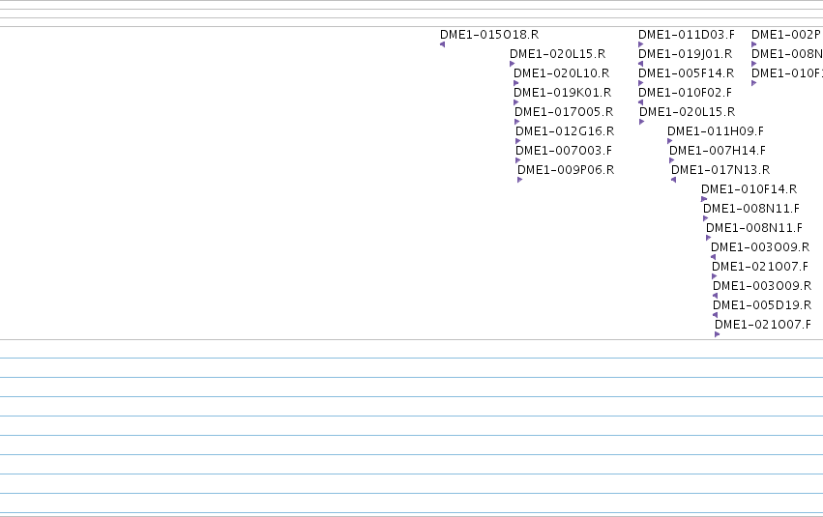Click the reverse arrow marker under DME1-015O18.R
The height and width of the screenshot is (517, 823).
point(443,44)
